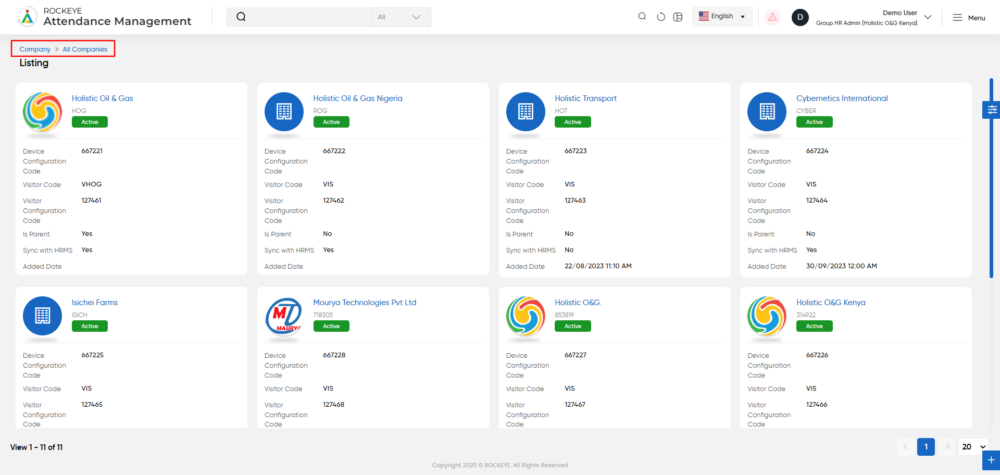Click Company breadcrumb link
Viewport: 1000px width, 475px height.
35,49
